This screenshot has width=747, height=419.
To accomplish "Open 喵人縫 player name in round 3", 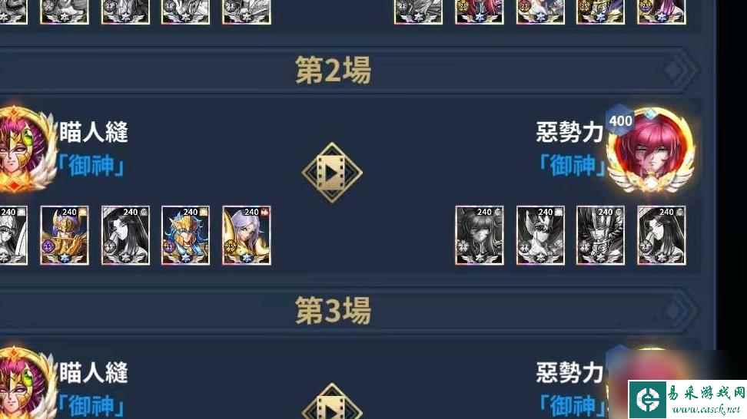I will pos(94,372).
